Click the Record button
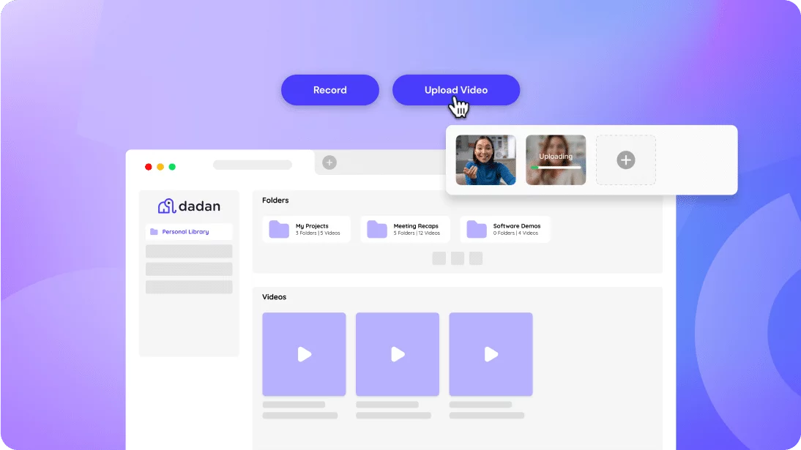This screenshot has height=450, width=801. coord(329,90)
